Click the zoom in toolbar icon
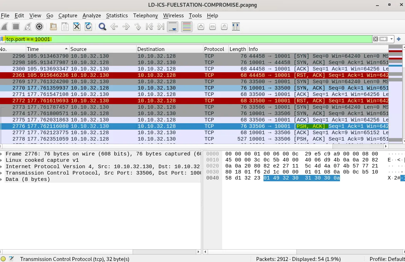This screenshot has height=262, width=405. [201, 27]
